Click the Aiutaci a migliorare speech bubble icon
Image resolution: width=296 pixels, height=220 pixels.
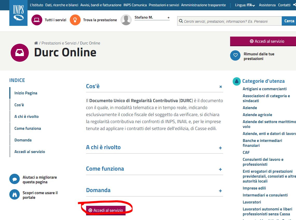15,179
